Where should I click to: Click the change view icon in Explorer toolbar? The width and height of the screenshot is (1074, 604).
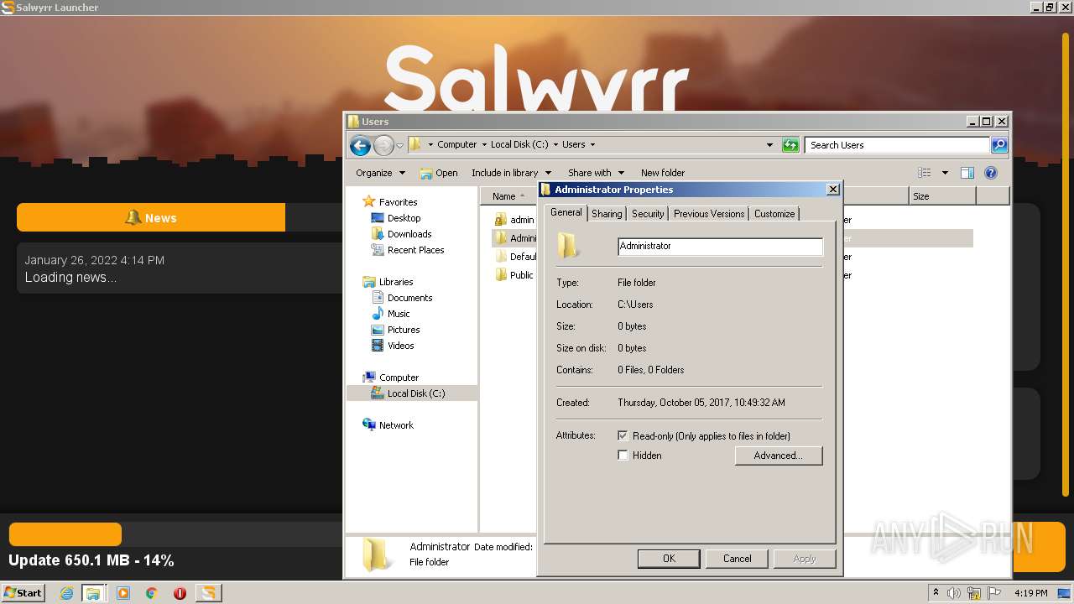tap(925, 173)
